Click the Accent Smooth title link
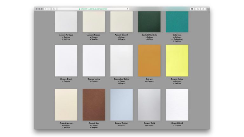Image resolution: width=244 pixels, height=137 pixels. pyautogui.click(x=122, y=35)
